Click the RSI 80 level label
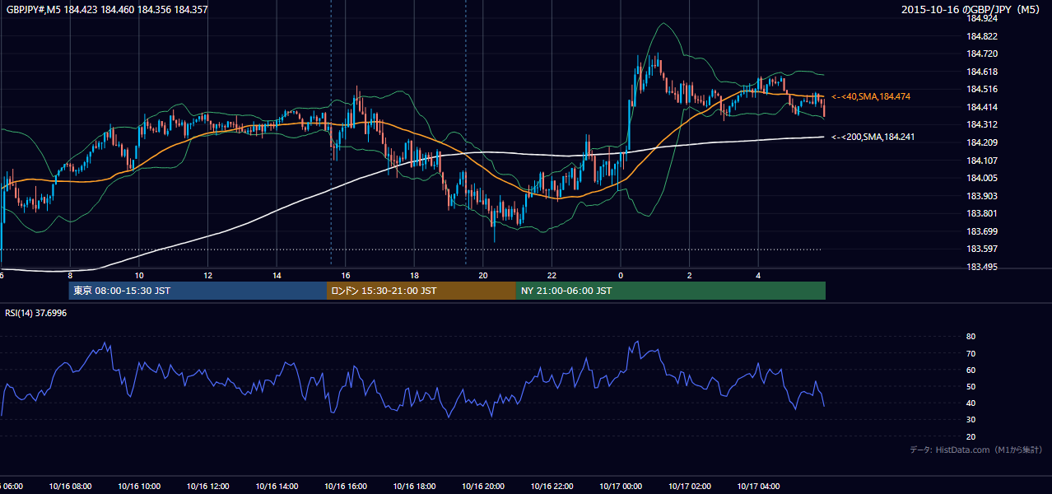Screen dimensions: 1052x494 coord(971,337)
